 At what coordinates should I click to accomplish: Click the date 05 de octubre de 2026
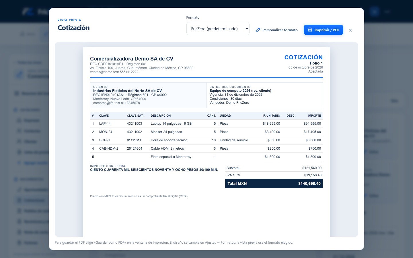pos(306,67)
